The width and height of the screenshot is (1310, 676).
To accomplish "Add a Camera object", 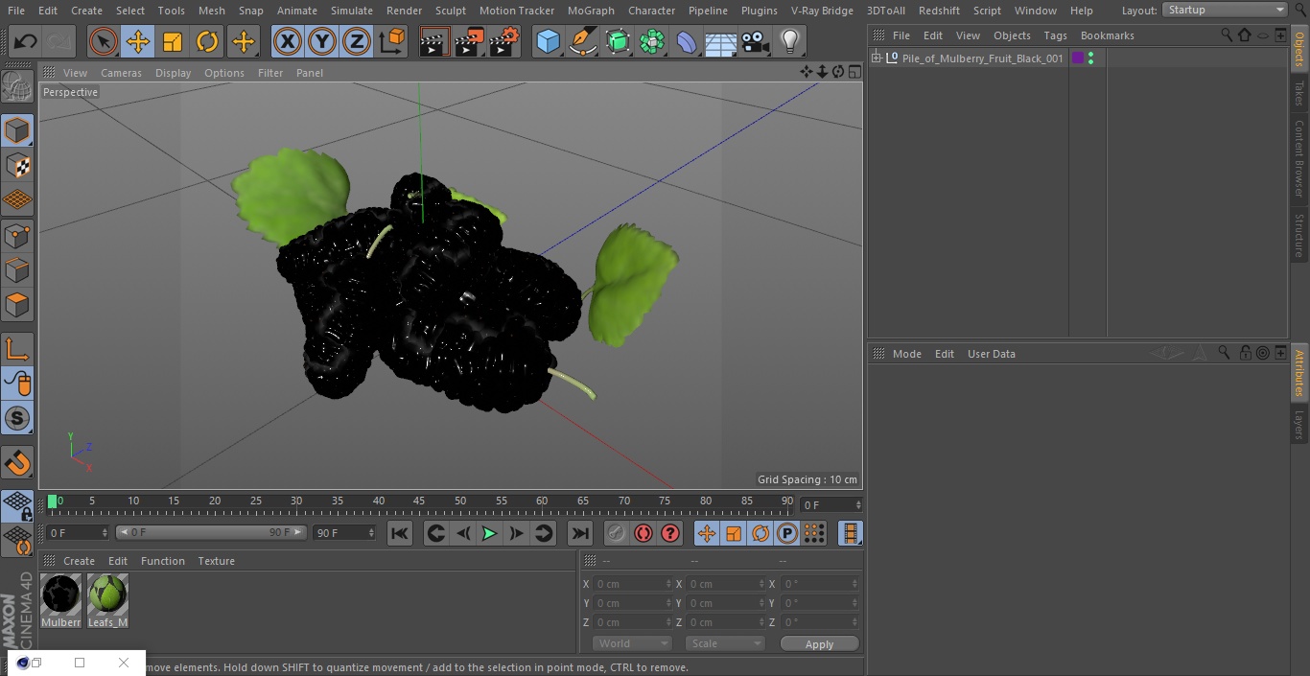I will tap(756, 41).
